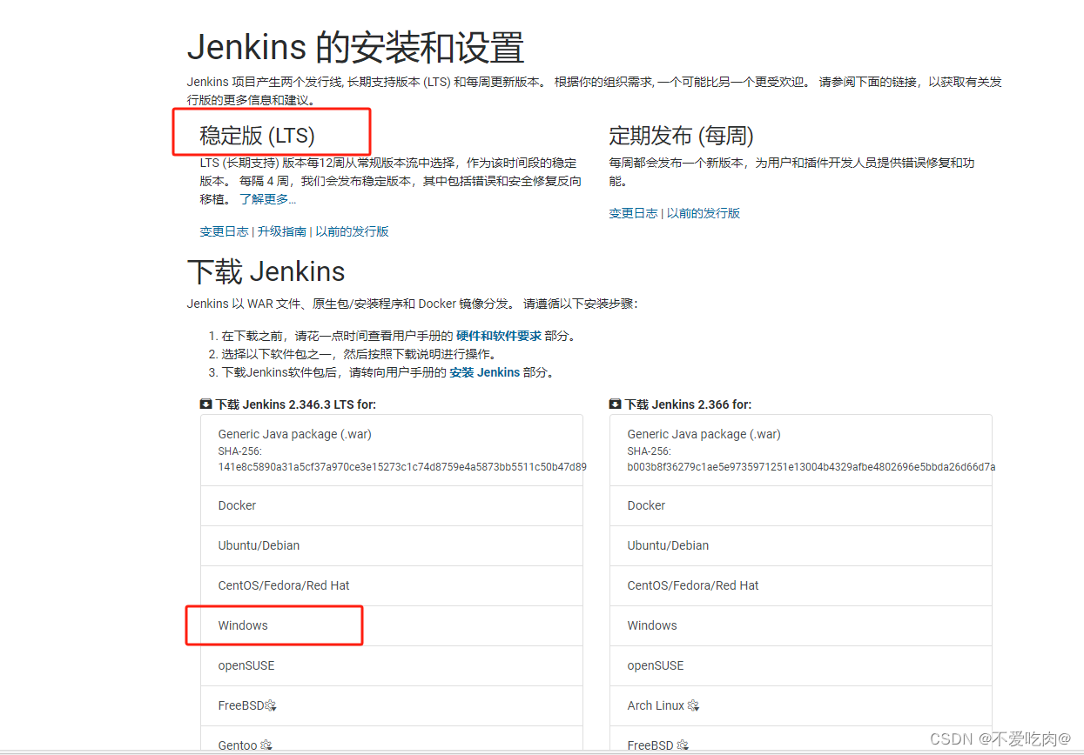The image size is (1084, 755).
Task: Click the 稳定版 (LTS) heading
Action: point(257,136)
